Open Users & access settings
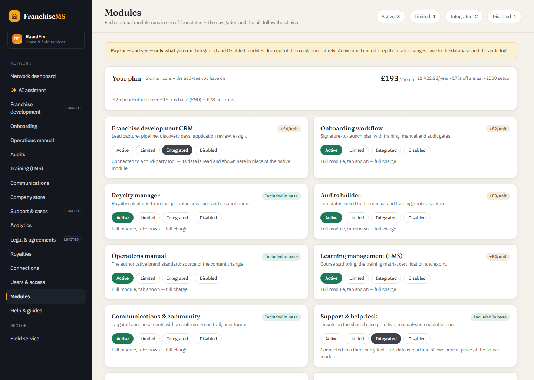Viewport: 534px width, 380px height. click(x=46, y=282)
